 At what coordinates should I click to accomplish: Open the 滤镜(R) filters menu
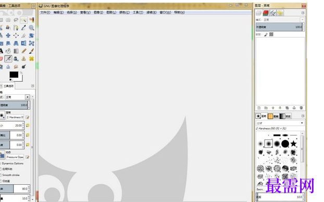click(x=152, y=12)
